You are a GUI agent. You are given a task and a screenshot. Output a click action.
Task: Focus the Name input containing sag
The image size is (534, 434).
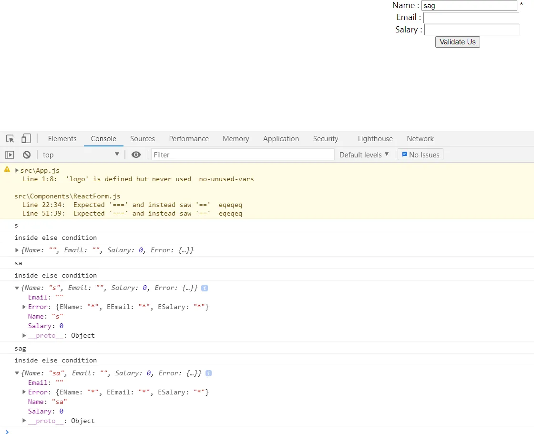pyautogui.click(x=469, y=5)
